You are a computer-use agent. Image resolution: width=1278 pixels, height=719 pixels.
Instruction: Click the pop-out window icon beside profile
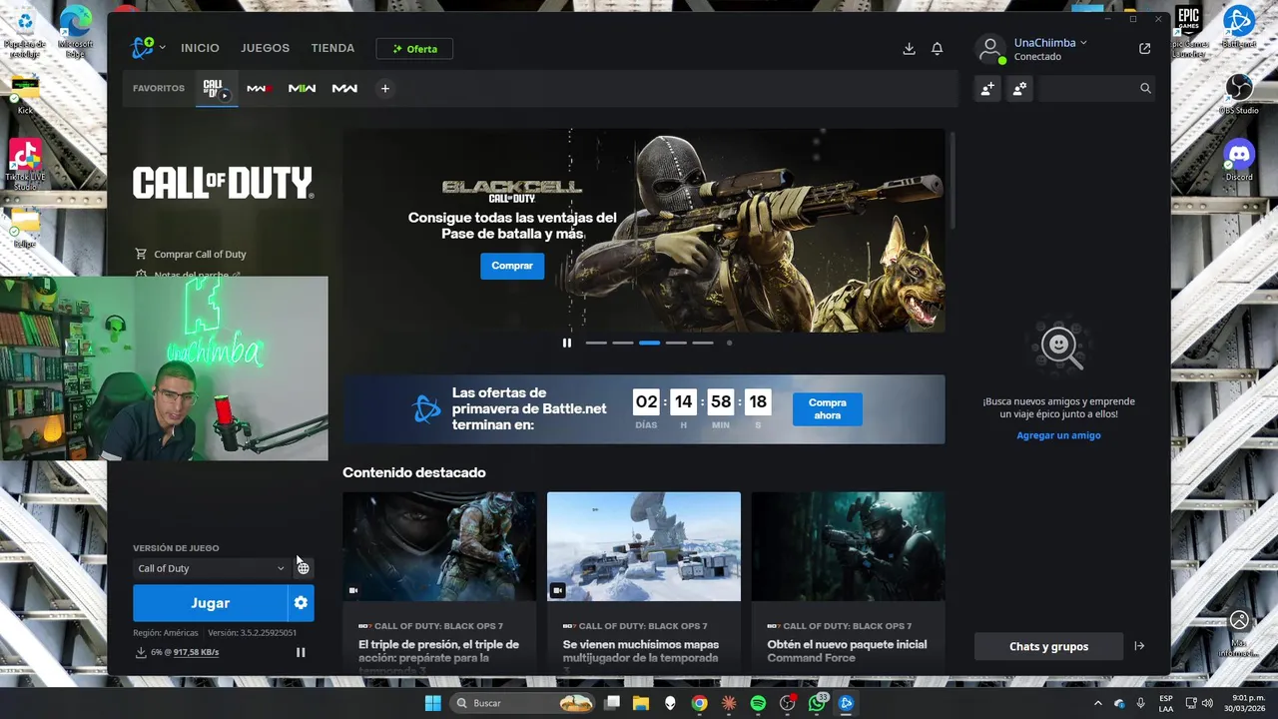[1144, 48]
